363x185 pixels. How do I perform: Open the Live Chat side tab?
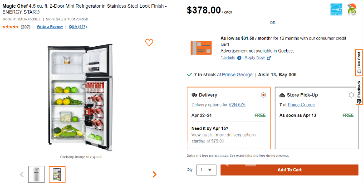click(x=359, y=63)
